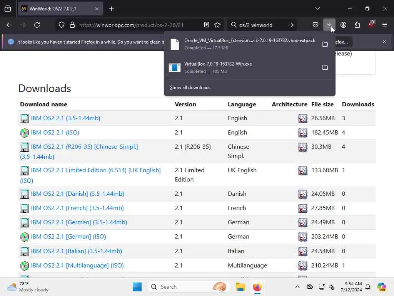The image size is (394, 296).
Task: Show folder for VirtualBox-7.0.19 Win.exe download
Action: click(325, 67)
